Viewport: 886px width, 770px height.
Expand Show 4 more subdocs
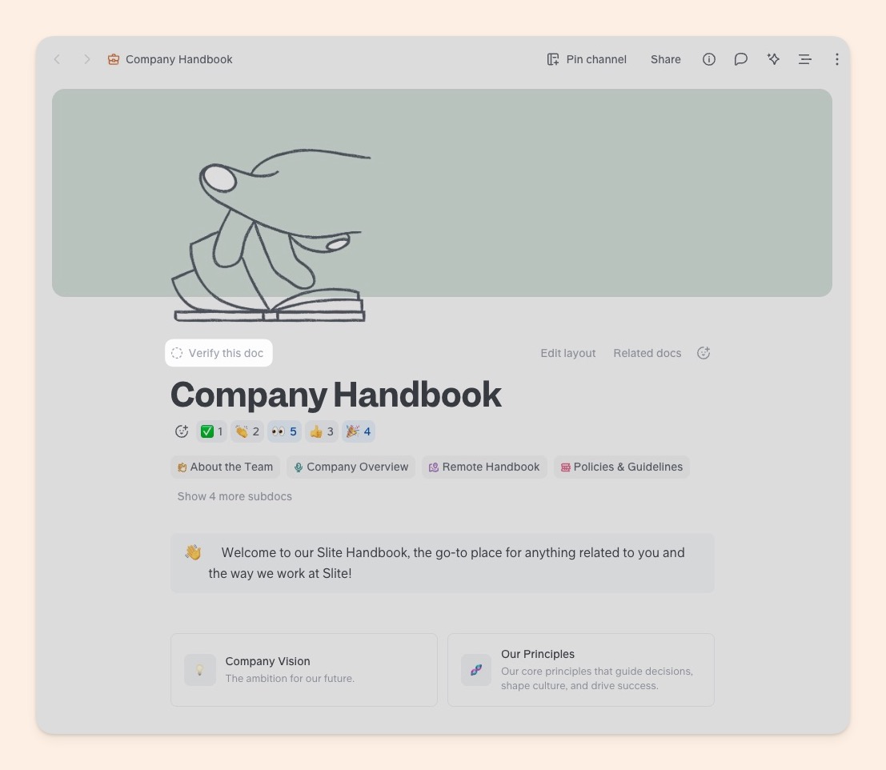pos(235,496)
